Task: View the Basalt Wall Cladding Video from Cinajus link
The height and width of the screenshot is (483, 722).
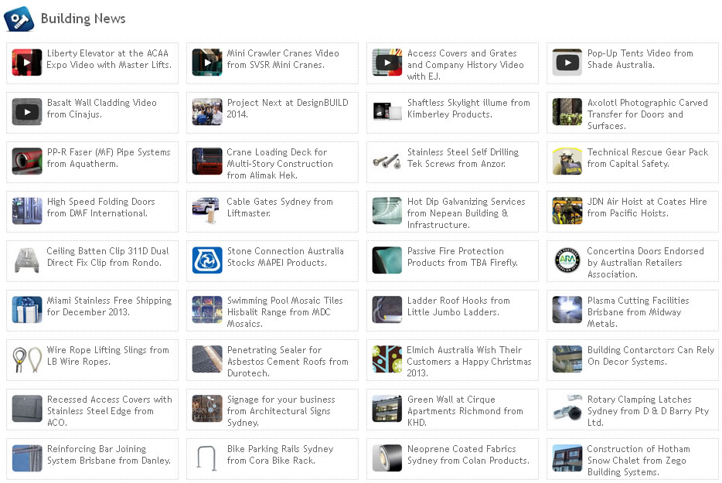Action: tap(102, 108)
